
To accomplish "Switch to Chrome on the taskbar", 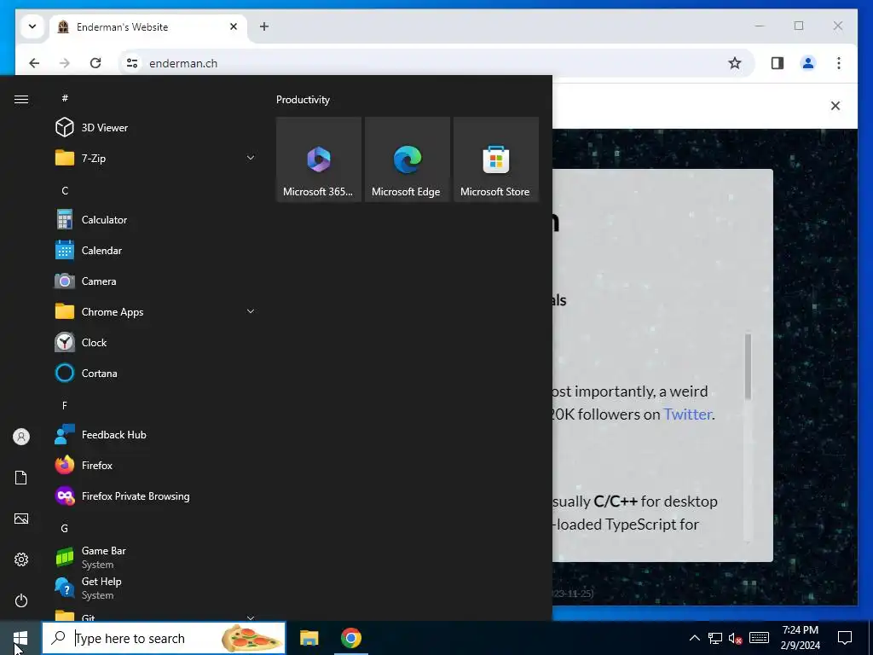I will pyautogui.click(x=350, y=638).
